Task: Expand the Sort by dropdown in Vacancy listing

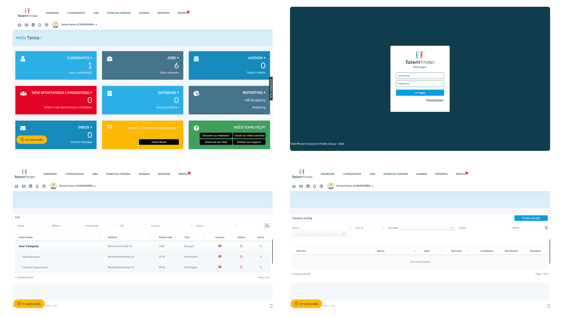Action: click(x=375, y=228)
